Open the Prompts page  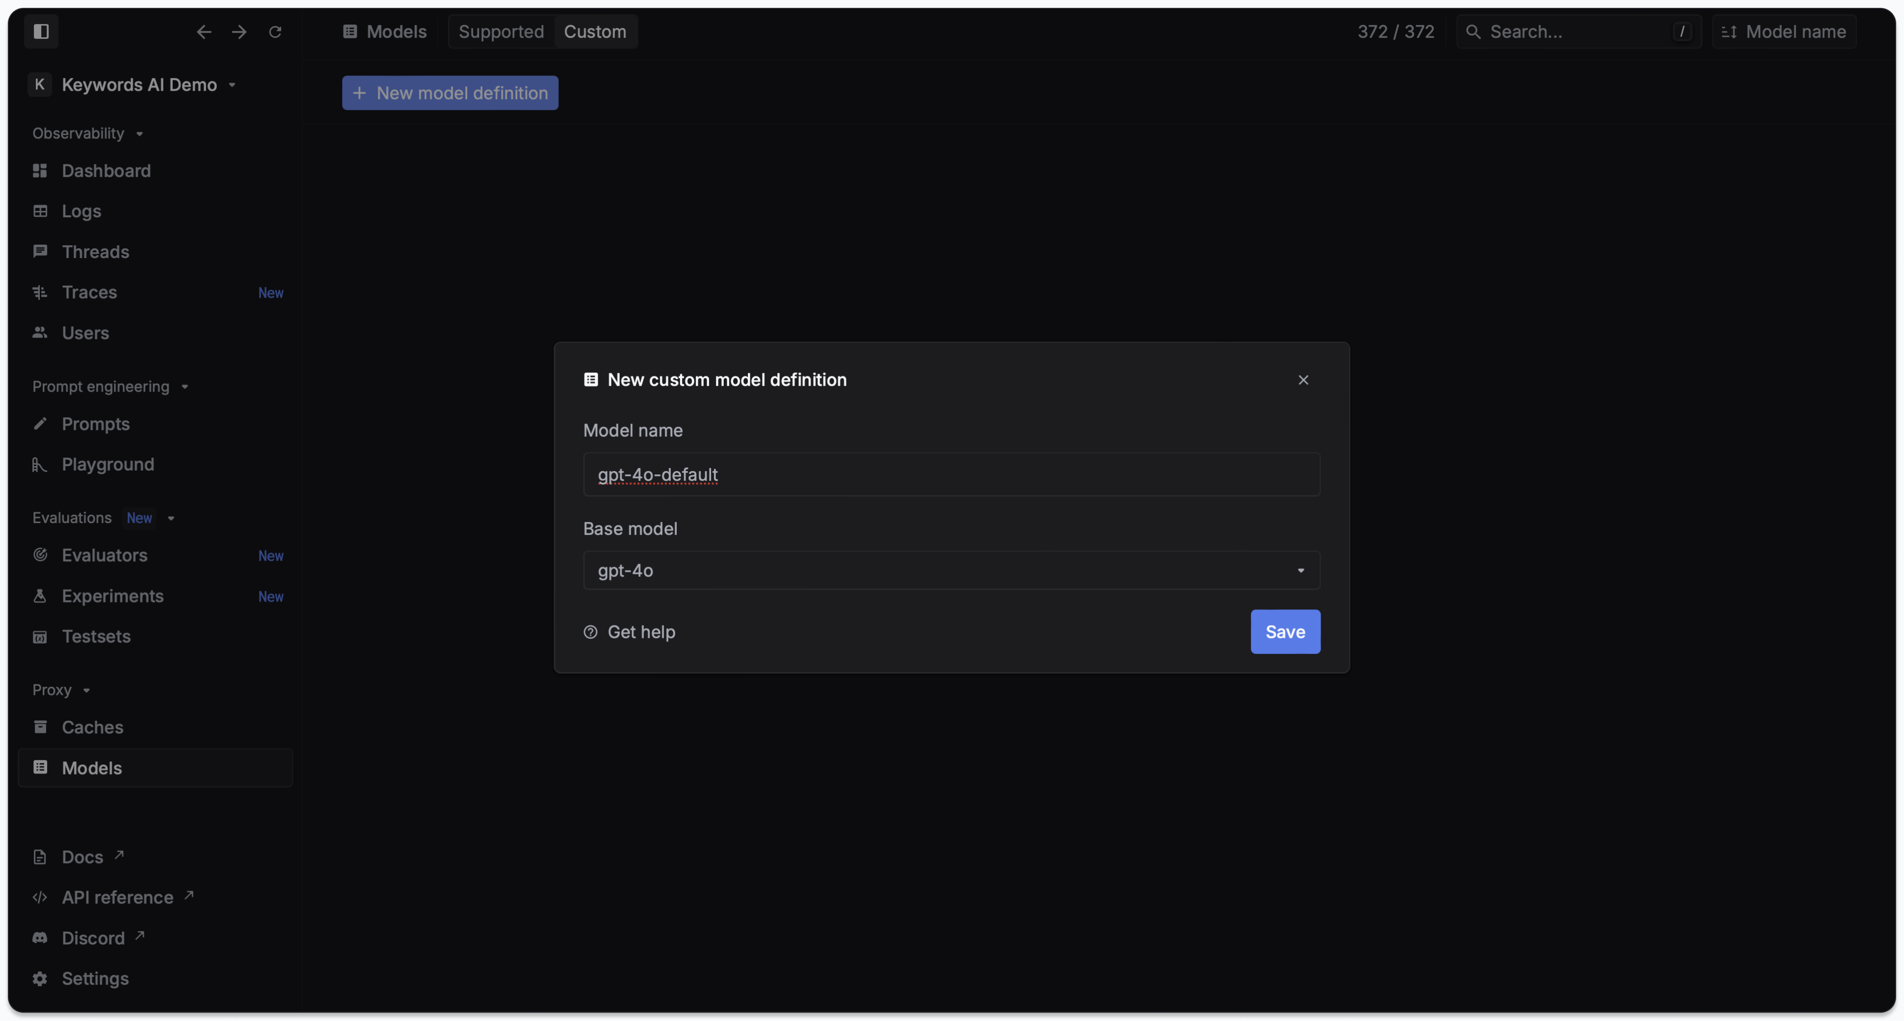click(x=155, y=423)
